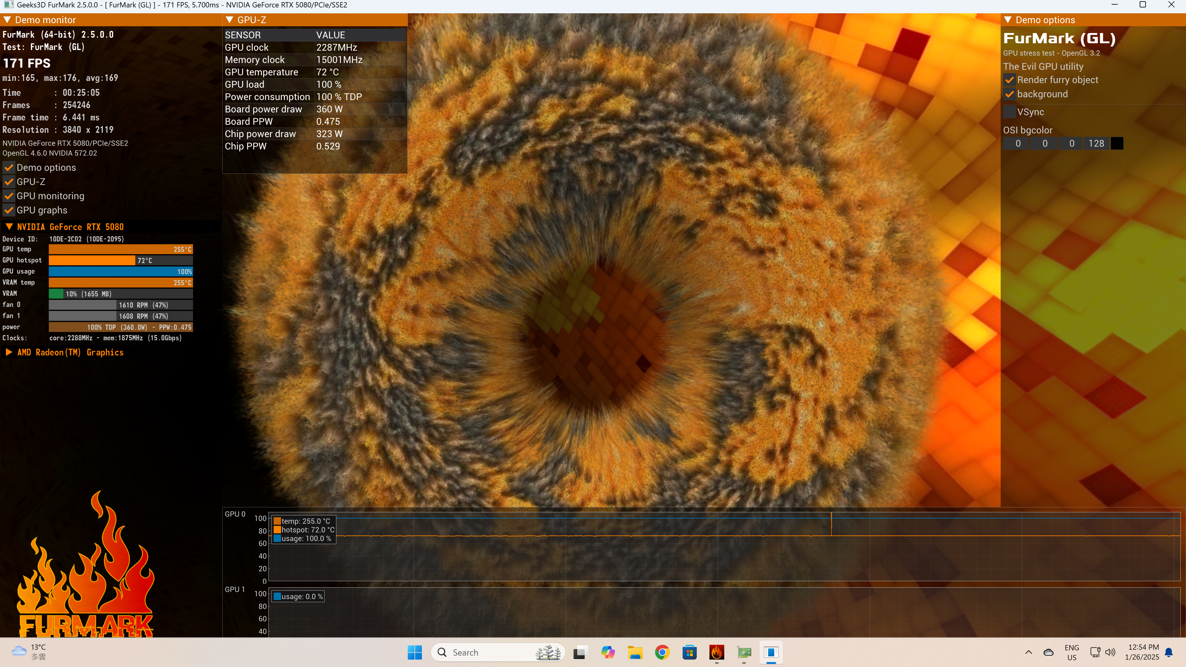Open the Windows Start menu
This screenshot has width=1186, height=667.
coord(415,652)
